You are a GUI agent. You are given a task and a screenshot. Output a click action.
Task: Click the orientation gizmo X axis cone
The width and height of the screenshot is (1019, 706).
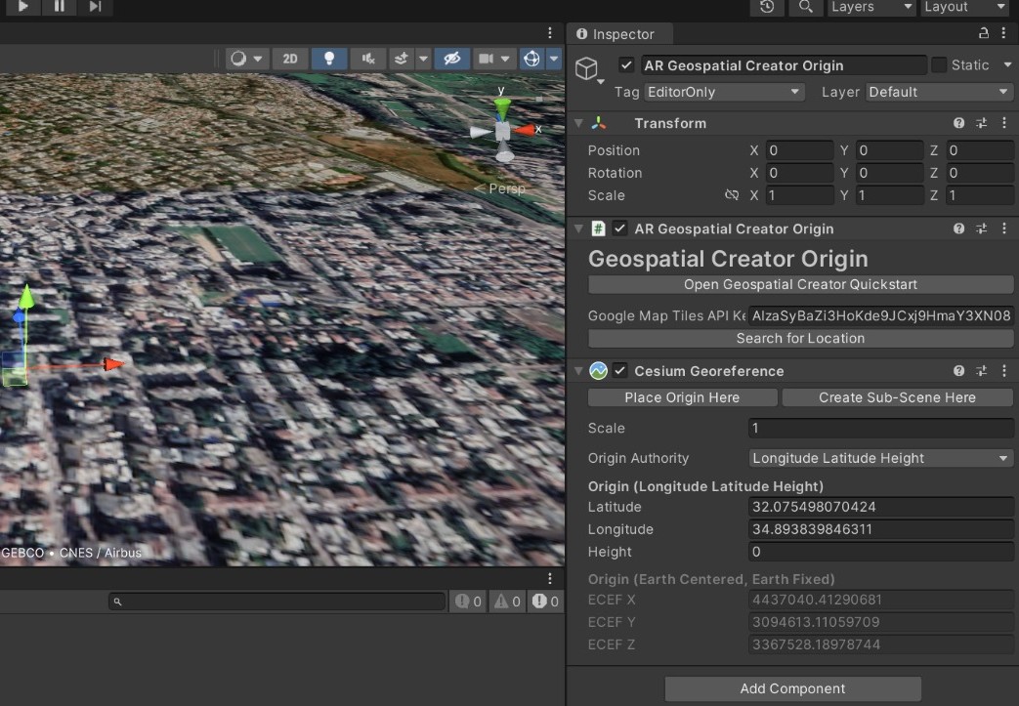click(x=525, y=131)
